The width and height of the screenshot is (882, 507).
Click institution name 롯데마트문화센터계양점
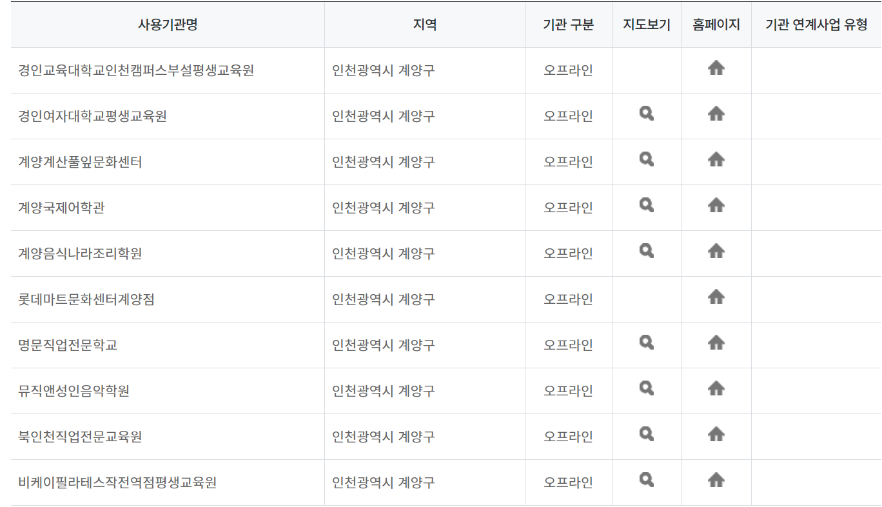[86, 299]
